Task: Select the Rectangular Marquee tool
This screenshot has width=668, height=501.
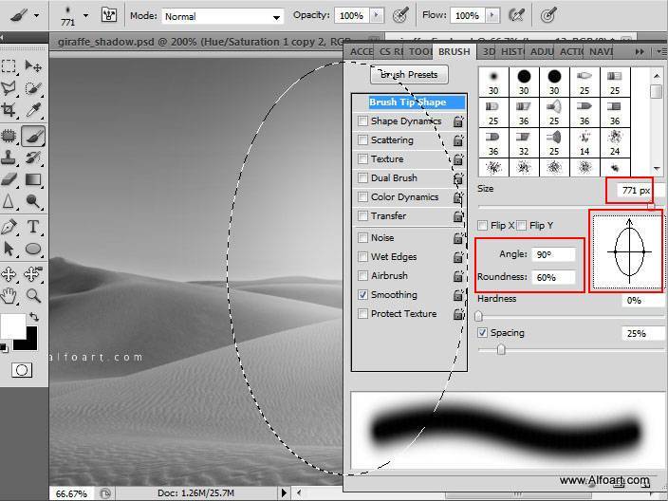Action: coord(9,66)
